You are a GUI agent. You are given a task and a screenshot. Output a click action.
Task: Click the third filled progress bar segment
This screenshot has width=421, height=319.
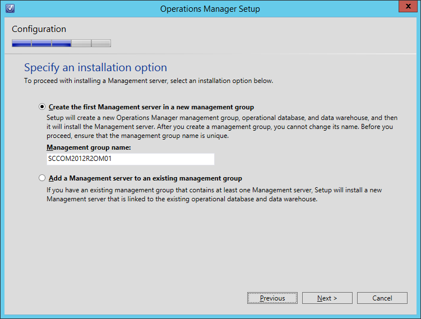(61, 43)
